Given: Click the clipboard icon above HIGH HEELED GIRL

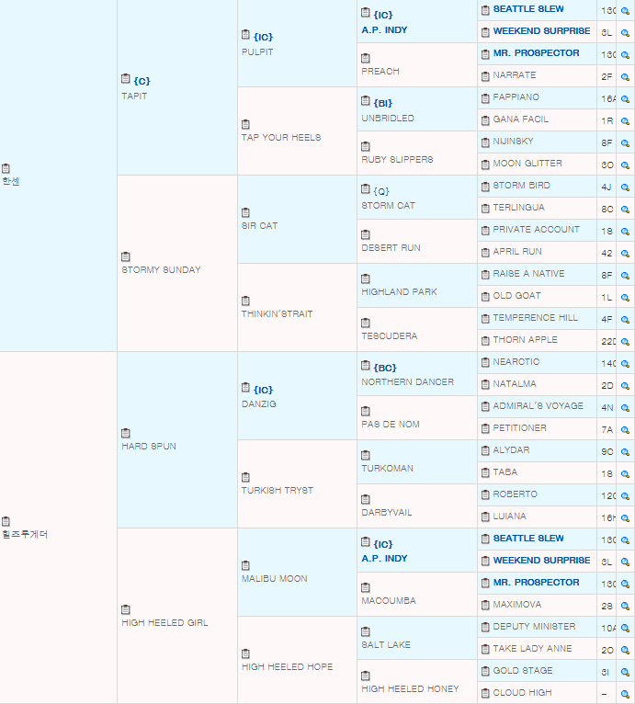Looking at the screenshot, I should tap(126, 609).
